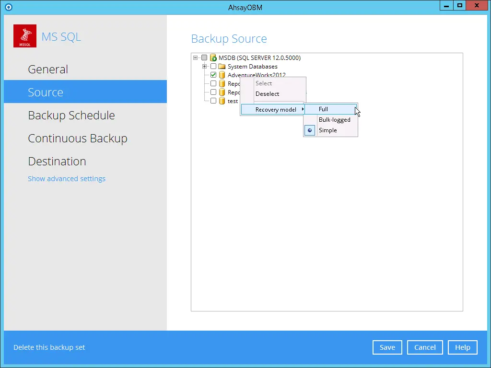The height and width of the screenshot is (368, 491).
Task: Click the Help button
Action: tap(462, 347)
